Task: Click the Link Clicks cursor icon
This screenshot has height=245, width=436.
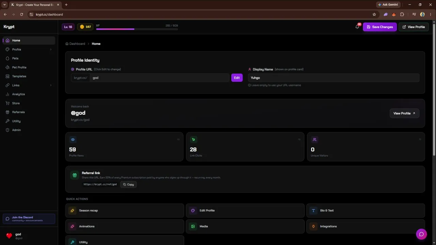Action: pos(193,140)
